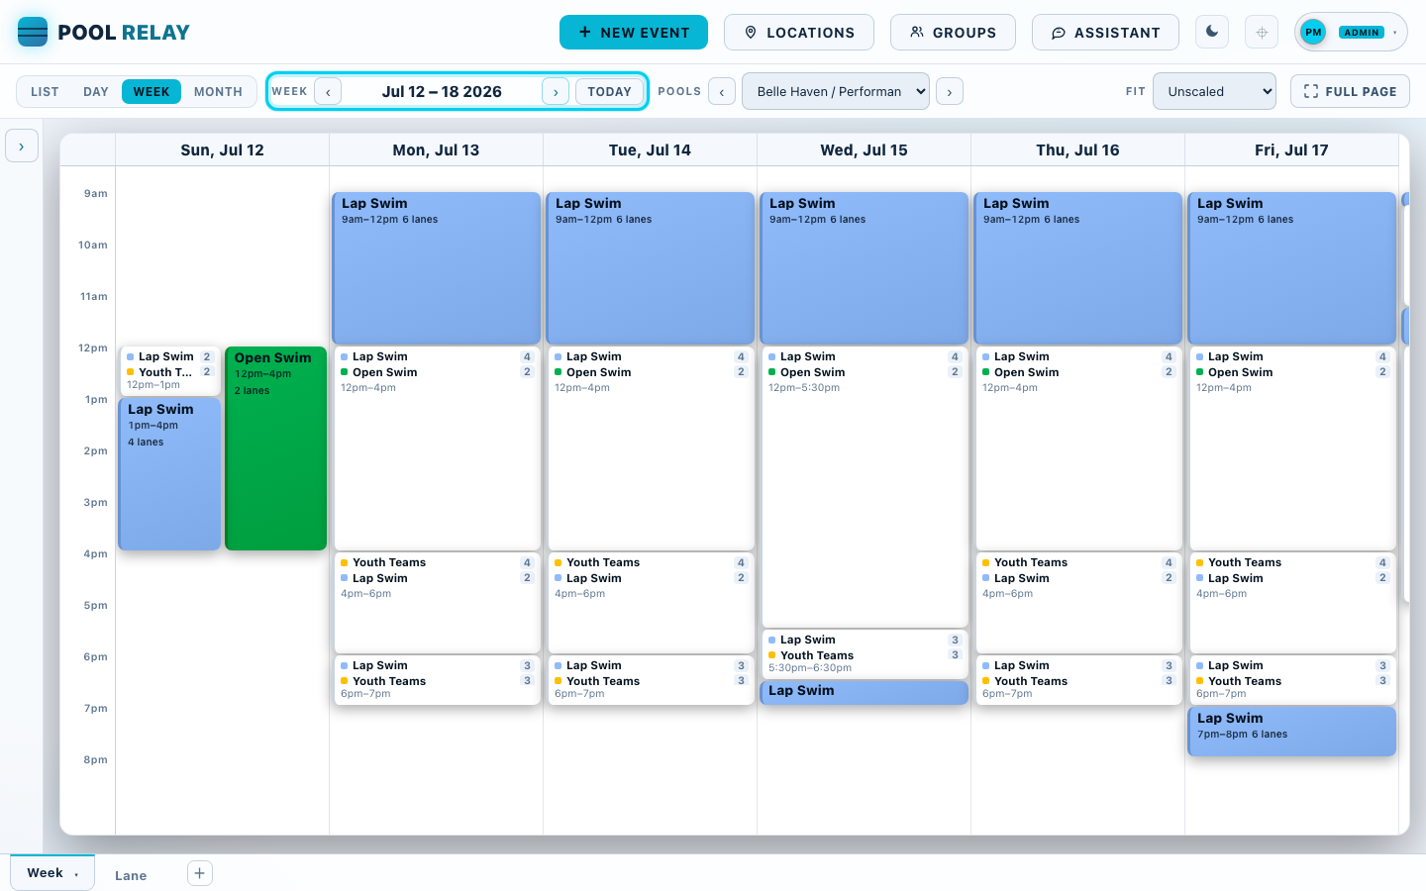Open the Fit Unscaled dropdown
The image size is (1426, 891).
tap(1214, 91)
